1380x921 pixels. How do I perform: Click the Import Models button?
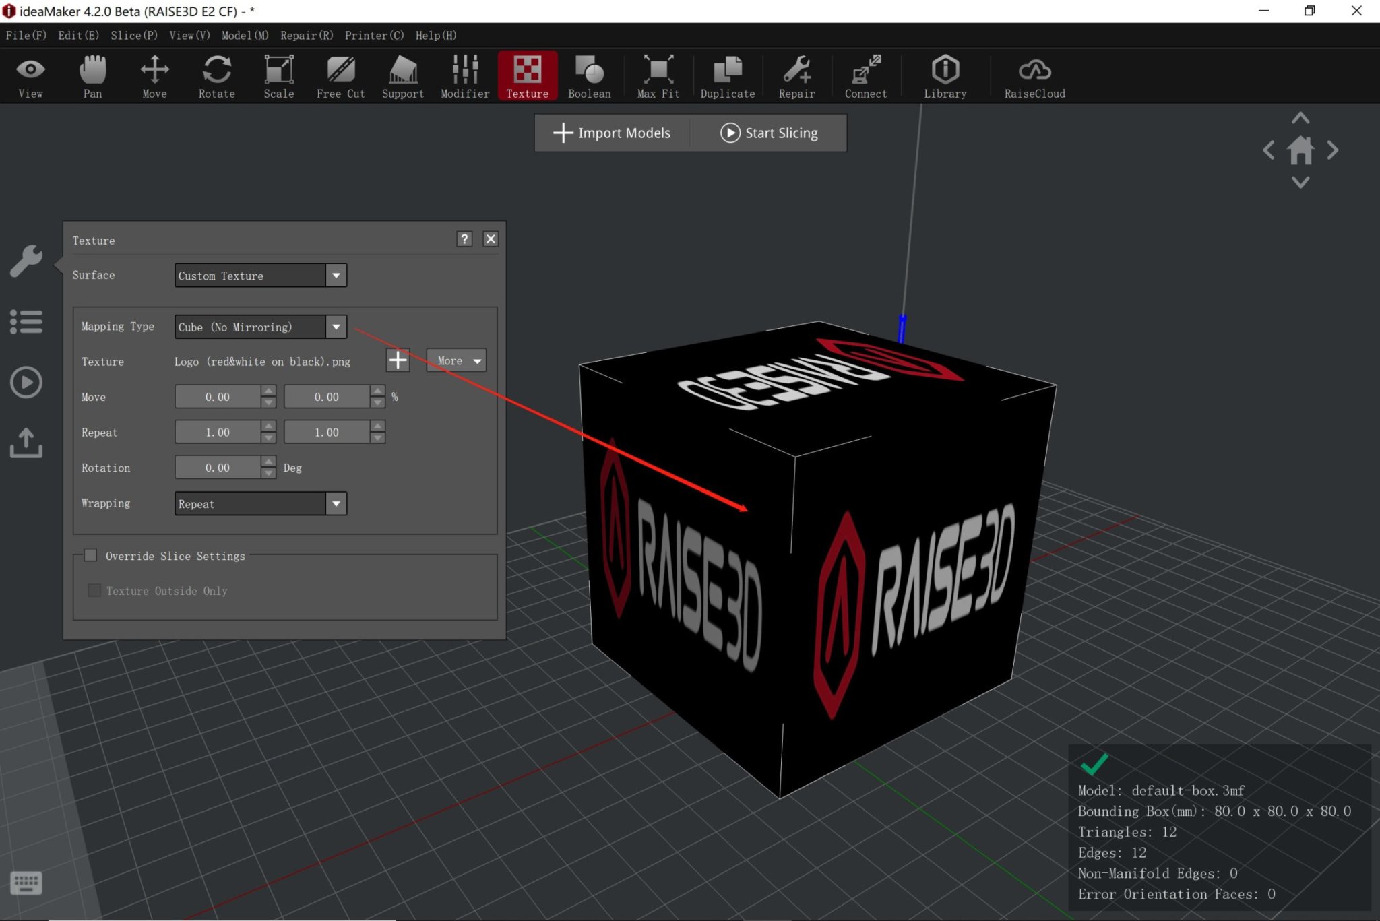tap(611, 133)
